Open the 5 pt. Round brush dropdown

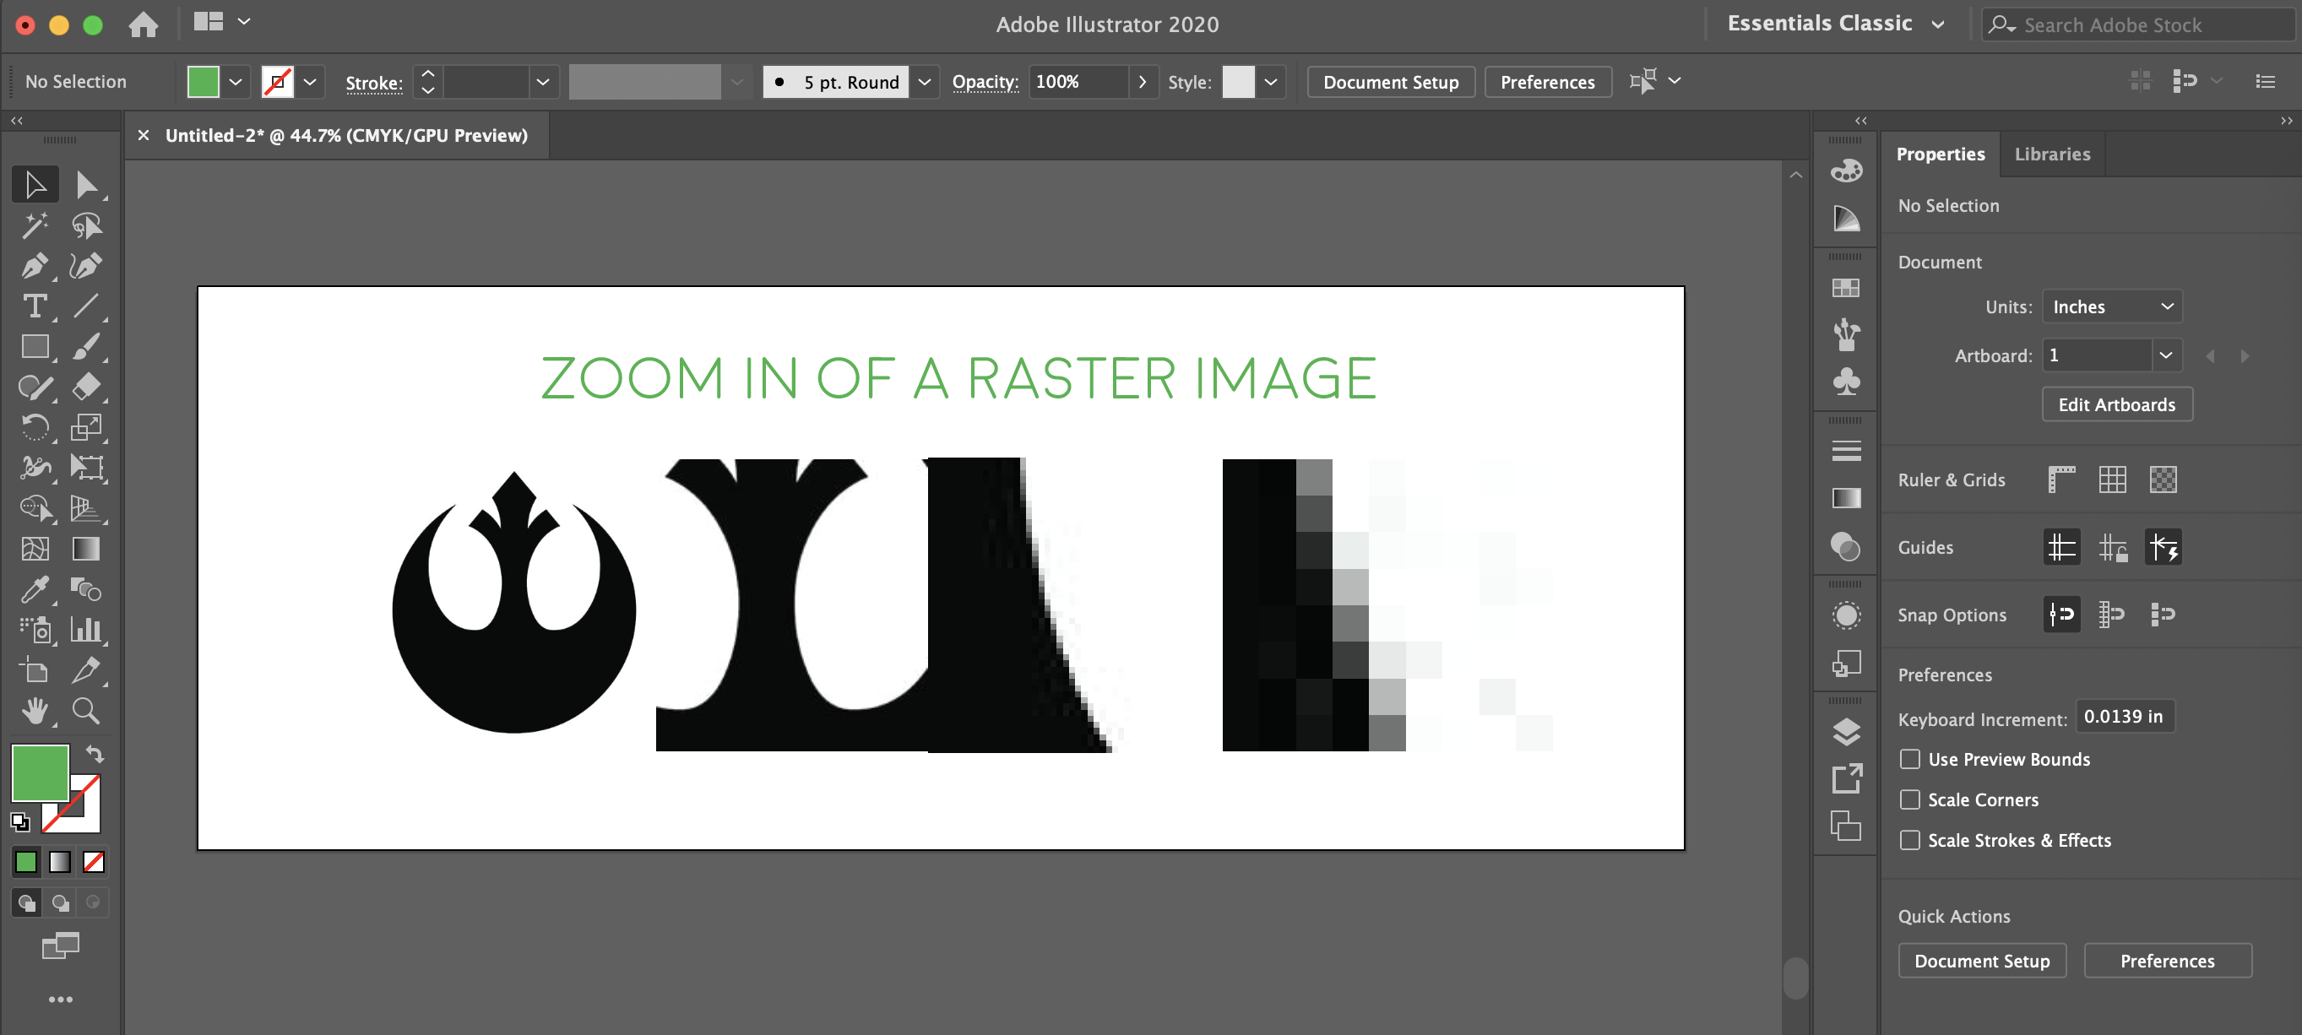coord(925,82)
